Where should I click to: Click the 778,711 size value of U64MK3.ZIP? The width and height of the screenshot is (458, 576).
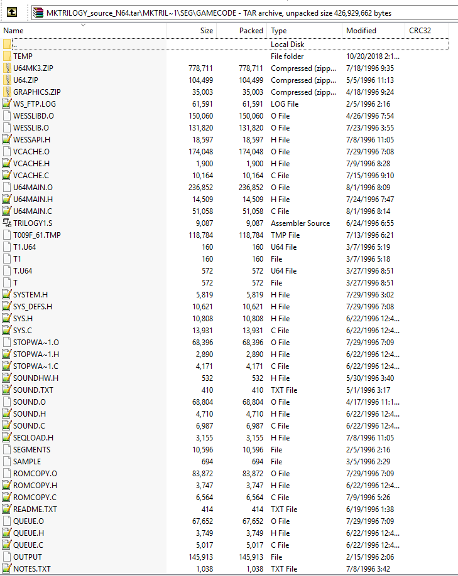200,68
